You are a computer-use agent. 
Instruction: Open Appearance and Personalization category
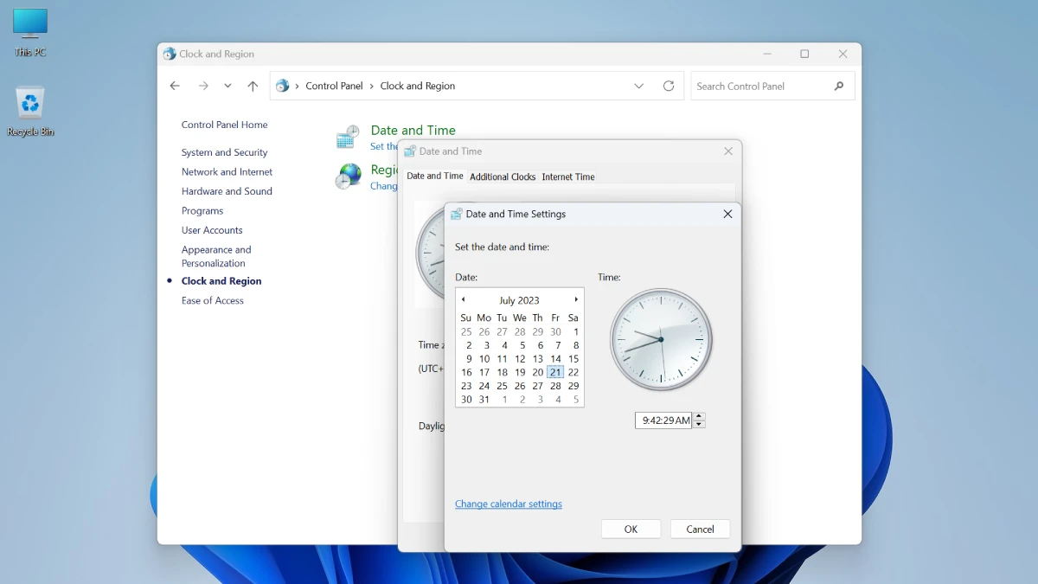click(x=216, y=256)
